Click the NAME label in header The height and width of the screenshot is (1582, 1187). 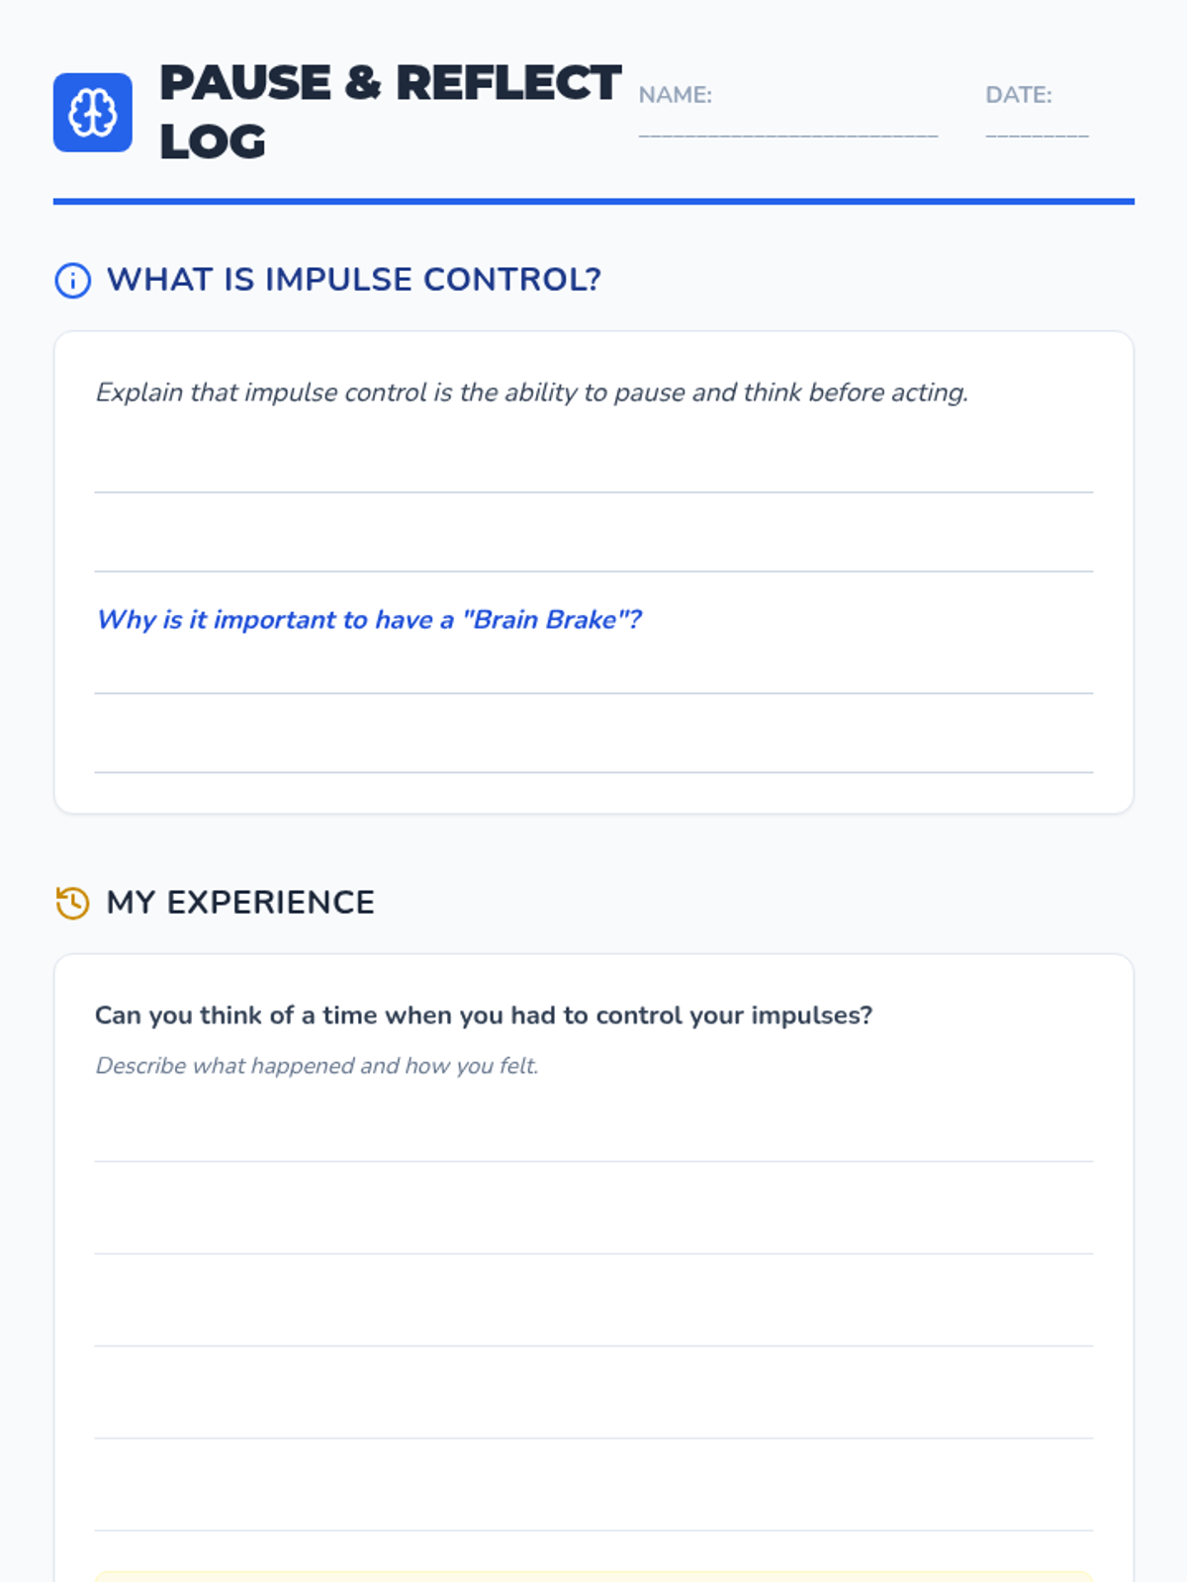[676, 95]
